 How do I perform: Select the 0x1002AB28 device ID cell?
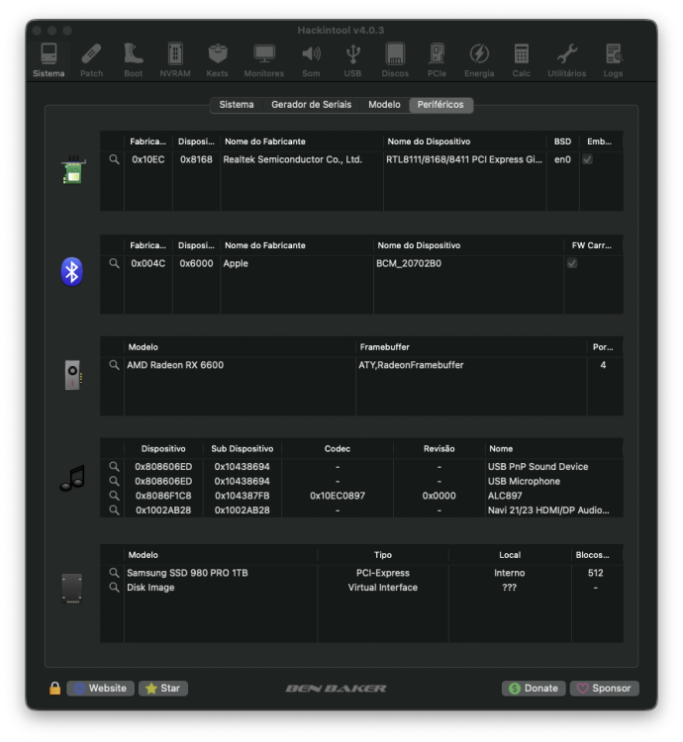pos(163,510)
